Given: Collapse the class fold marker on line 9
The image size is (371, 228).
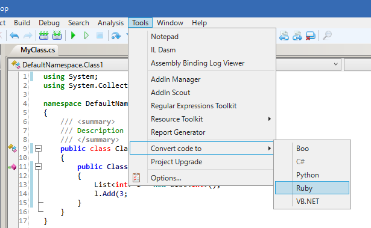Looking at the screenshot, I should click(x=38, y=149).
